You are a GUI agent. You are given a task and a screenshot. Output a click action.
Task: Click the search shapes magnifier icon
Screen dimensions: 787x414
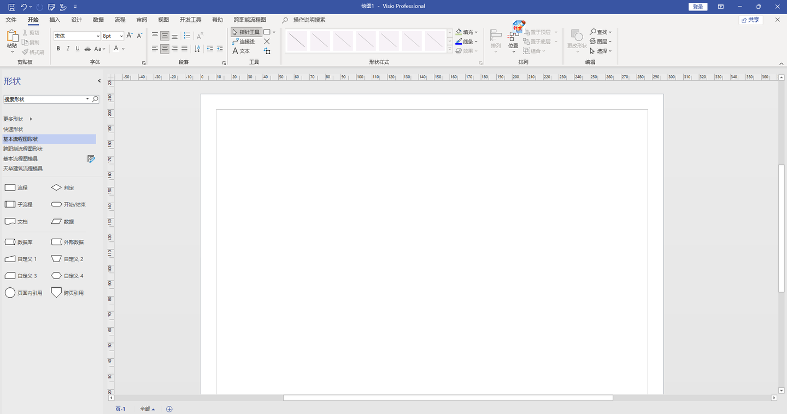(95, 99)
